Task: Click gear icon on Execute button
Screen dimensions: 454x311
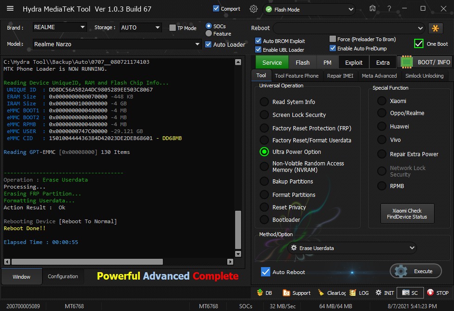Action: pyautogui.click(x=401, y=271)
